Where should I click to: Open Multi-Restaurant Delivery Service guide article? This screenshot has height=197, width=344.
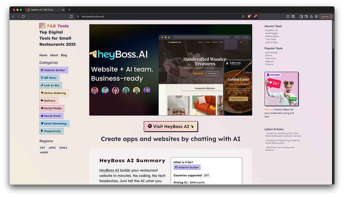[x=283, y=135]
